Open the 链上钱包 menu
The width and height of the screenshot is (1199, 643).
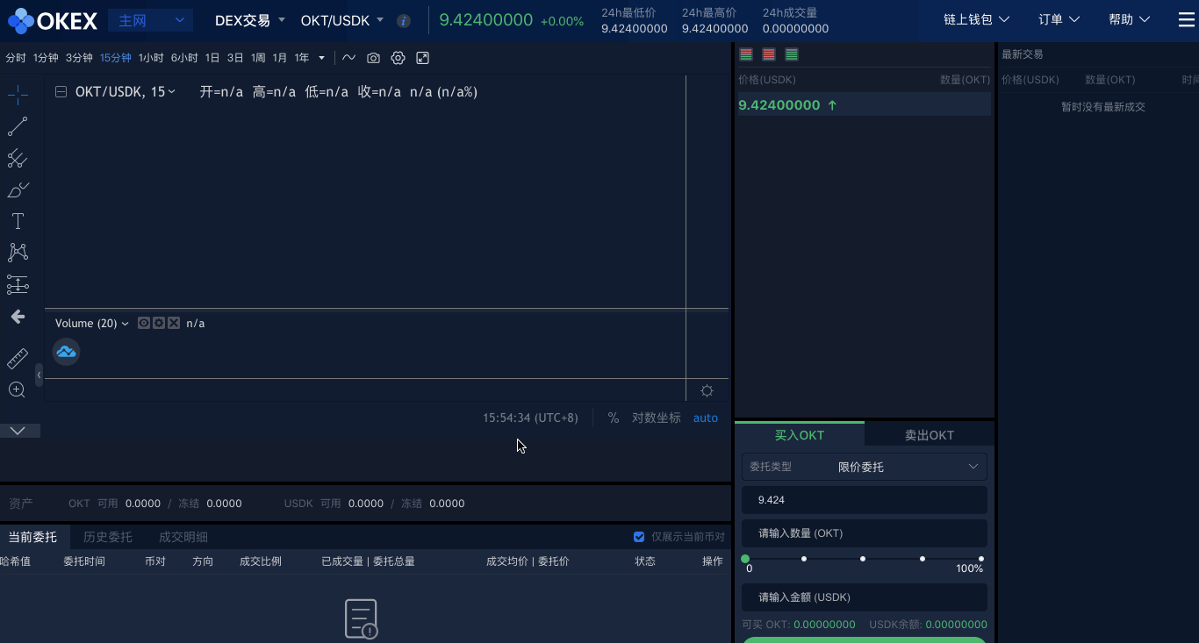[x=976, y=19]
